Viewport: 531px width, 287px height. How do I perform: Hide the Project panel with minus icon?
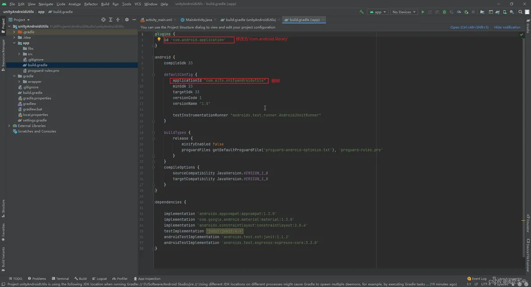tap(134, 20)
